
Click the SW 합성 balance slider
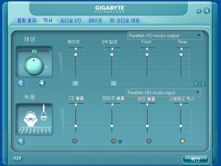[x=113, y=49]
